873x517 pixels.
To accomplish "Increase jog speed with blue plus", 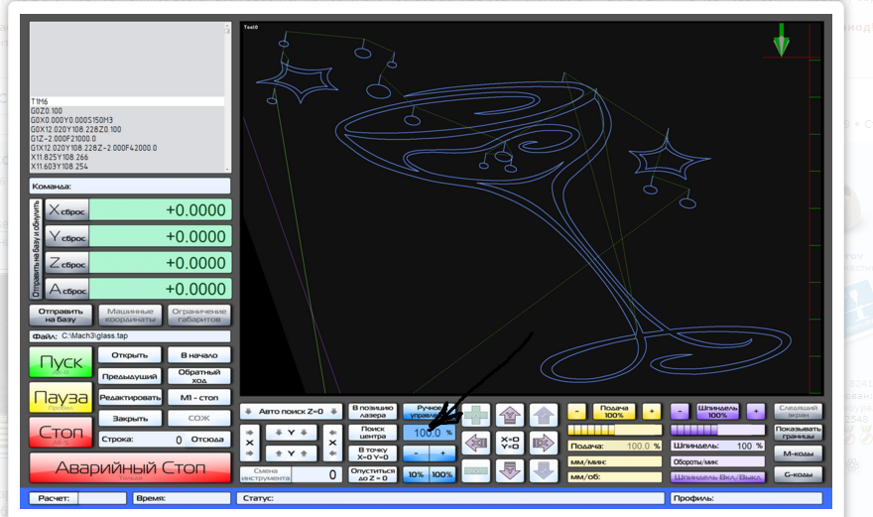I will click(x=442, y=453).
